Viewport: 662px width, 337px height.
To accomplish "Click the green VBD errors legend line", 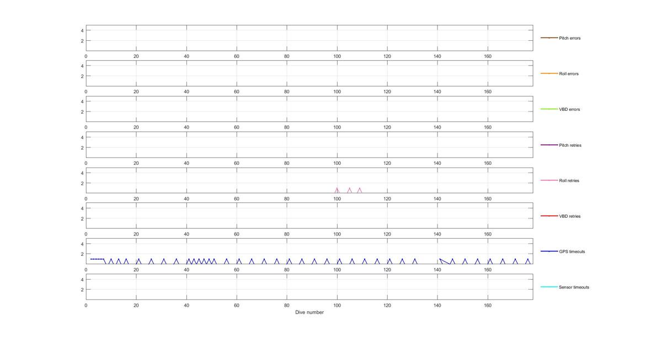I will coord(549,109).
